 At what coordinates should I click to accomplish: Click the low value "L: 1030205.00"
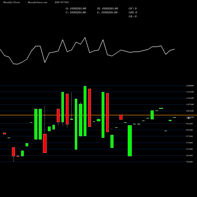point(108,13)
